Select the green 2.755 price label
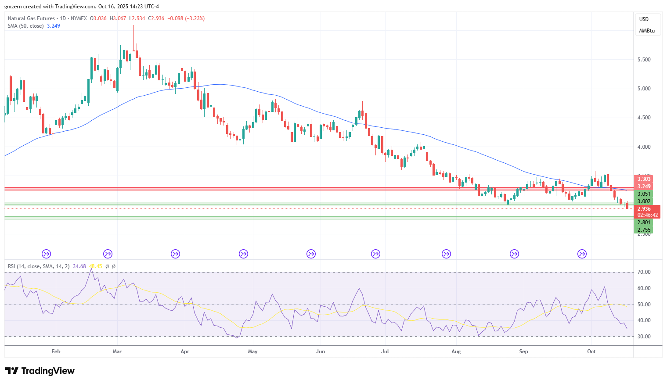This screenshot has height=384, width=667. click(644, 230)
